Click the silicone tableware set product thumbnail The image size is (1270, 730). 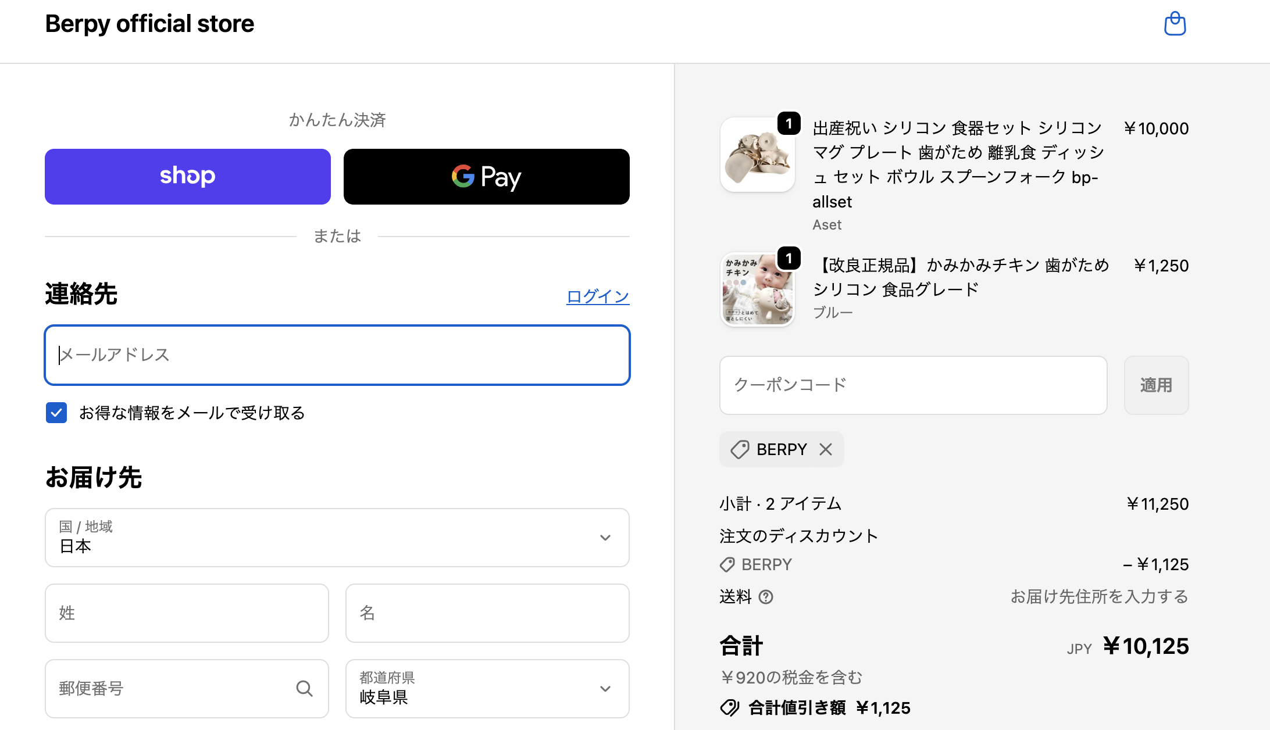757,155
